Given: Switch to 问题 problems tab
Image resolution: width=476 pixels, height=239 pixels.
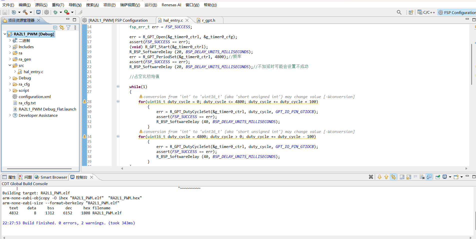Looking at the screenshot, I should 25,177.
